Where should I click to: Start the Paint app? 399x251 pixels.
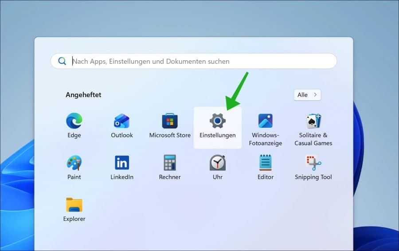[x=74, y=163]
